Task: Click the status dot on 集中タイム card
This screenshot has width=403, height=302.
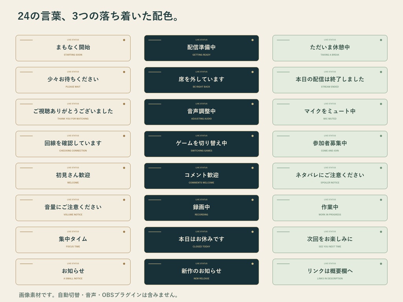Action: tap(124, 232)
